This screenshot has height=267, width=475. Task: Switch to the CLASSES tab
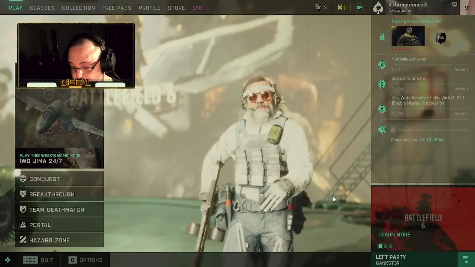click(42, 8)
